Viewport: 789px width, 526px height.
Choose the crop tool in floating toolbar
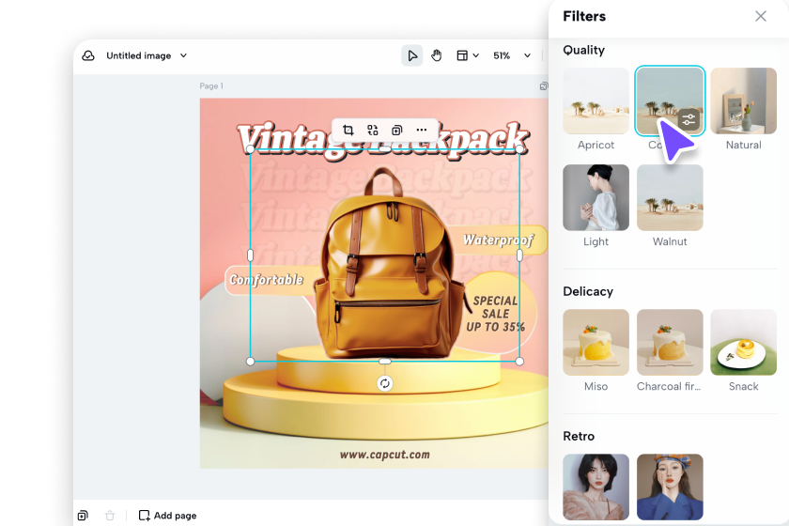348,131
